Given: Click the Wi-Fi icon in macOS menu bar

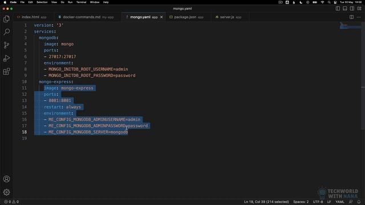Looking at the screenshot, I should tap(322, 2).
